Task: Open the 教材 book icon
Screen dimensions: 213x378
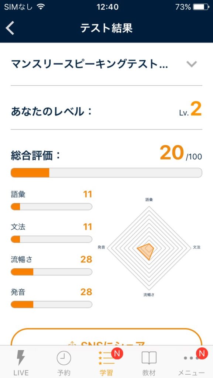Action: 149,358
